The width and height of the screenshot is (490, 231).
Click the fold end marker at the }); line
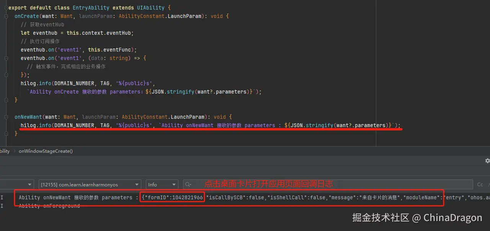click(x=6, y=75)
